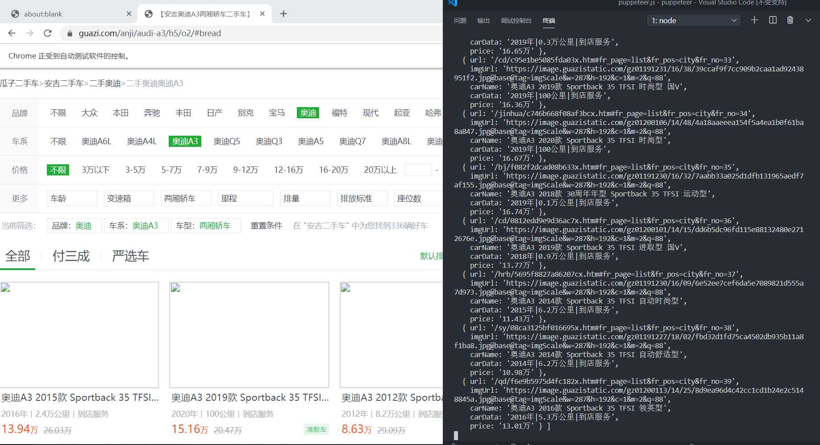Open the 车龄 dropdown
The width and height of the screenshot is (820, 445).
click(72, 199)
